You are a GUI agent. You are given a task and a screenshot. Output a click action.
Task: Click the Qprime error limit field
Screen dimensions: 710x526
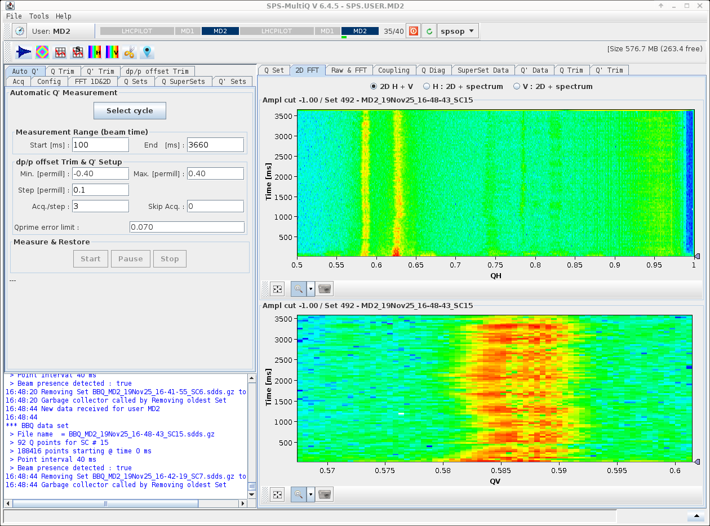click(187, 227)
